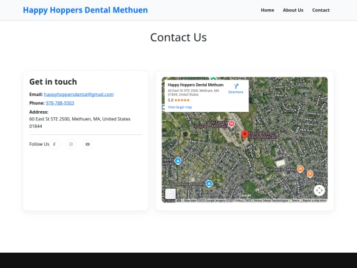Click the red location pin on map
The height and width of the screenshot is (268, 357).
(x=245, y=135)
